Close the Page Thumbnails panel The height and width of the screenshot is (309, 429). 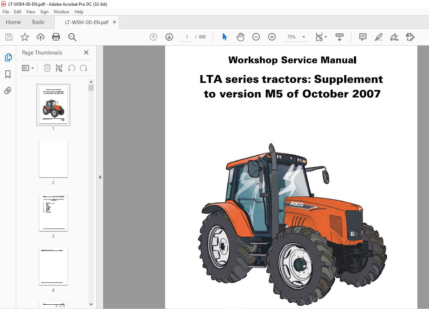(x=86, y=52)
